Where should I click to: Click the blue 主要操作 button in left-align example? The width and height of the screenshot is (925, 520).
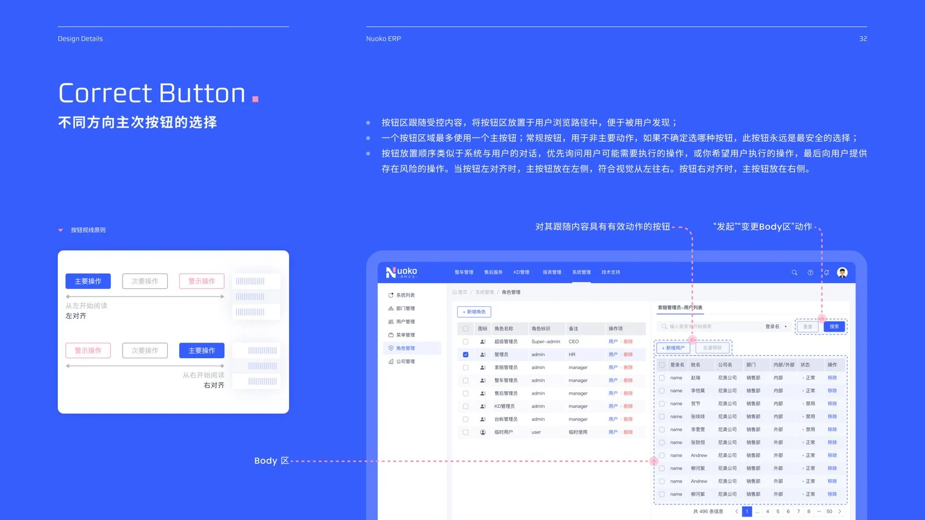point(88,281)
